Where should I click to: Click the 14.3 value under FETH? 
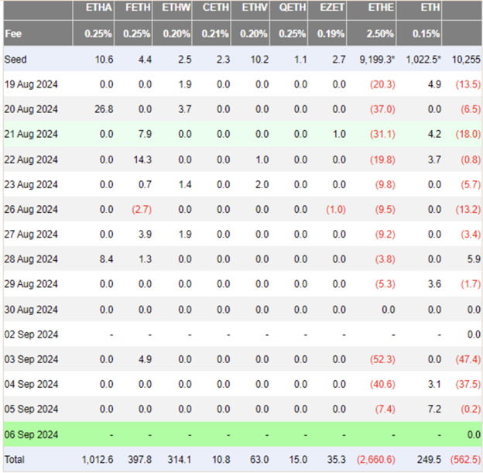click(142, 159)
